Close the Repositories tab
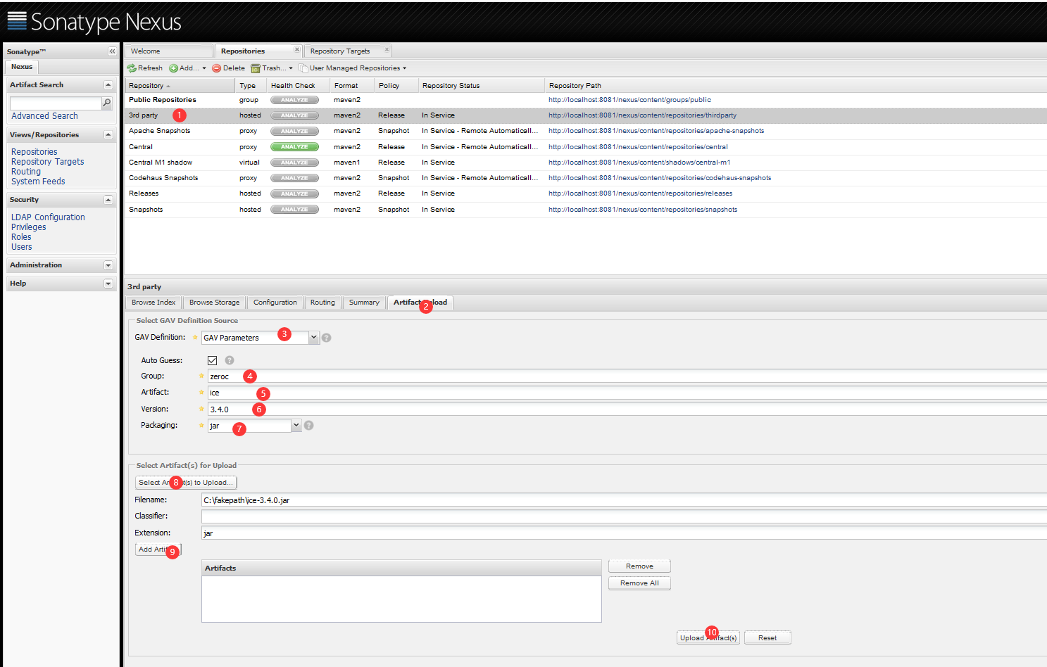Image resolution: width=1047 pixels, height=667 pixels. pos(296,49)
